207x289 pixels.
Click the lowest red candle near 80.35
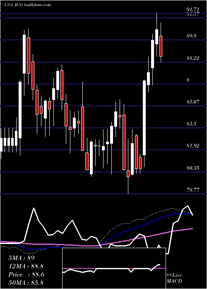[128, 174]
